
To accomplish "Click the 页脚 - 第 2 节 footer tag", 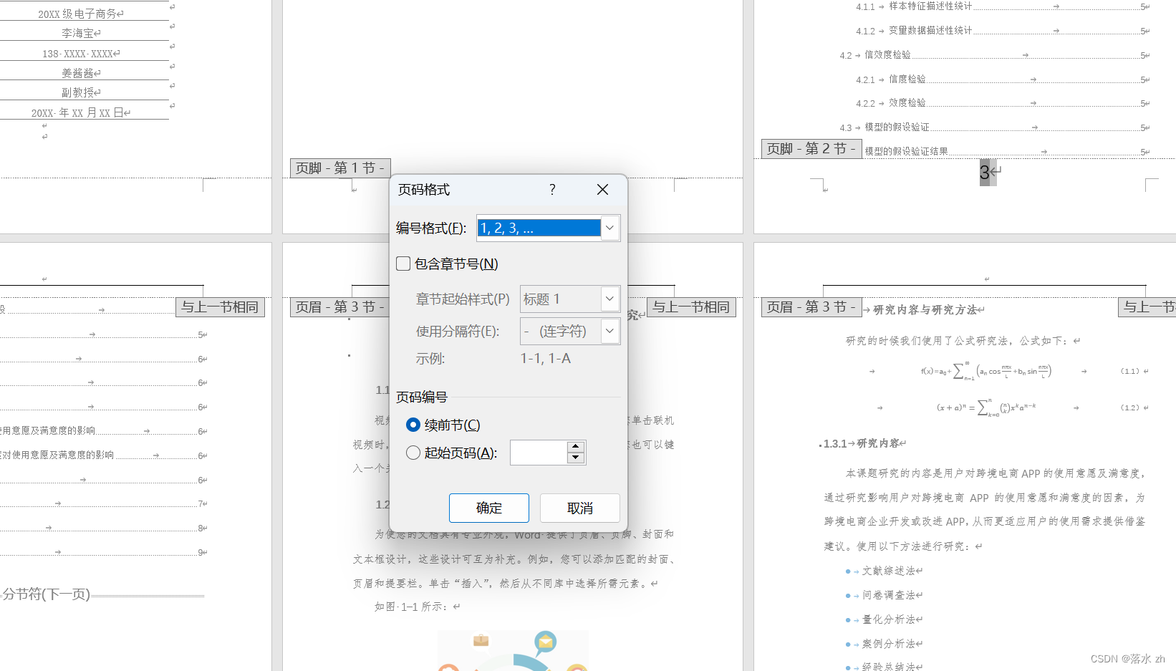I will point(811,148).
